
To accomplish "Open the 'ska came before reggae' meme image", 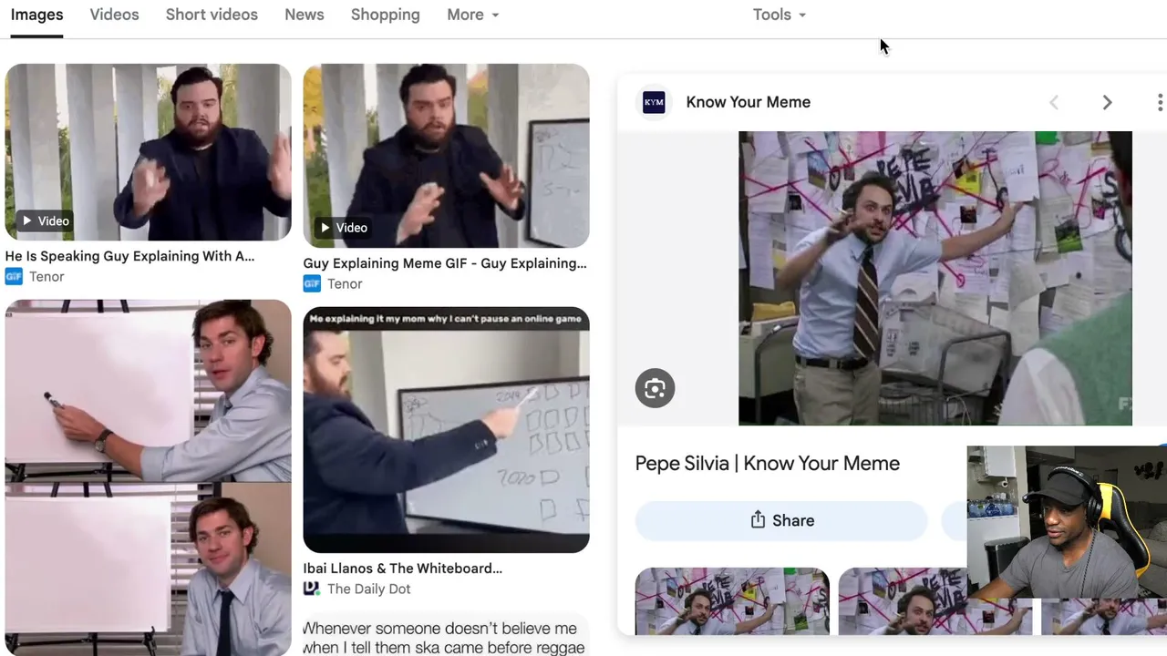I will [x=447, y=635].
